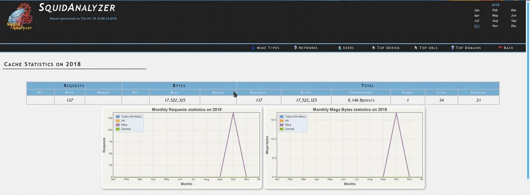
Task: Sort by Throughput column header
Action: 361,92
